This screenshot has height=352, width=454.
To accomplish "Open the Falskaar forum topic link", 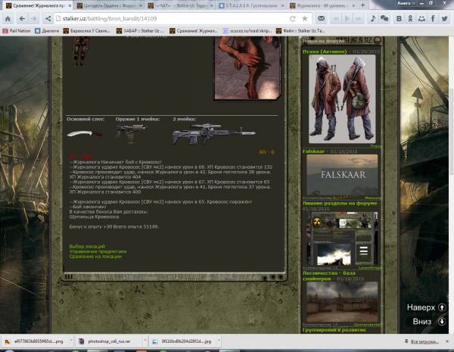I will (313, 151).
